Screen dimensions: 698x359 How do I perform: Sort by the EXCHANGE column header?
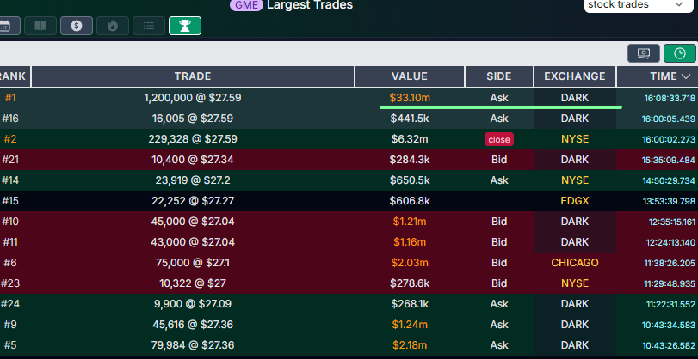coord(575,76)
